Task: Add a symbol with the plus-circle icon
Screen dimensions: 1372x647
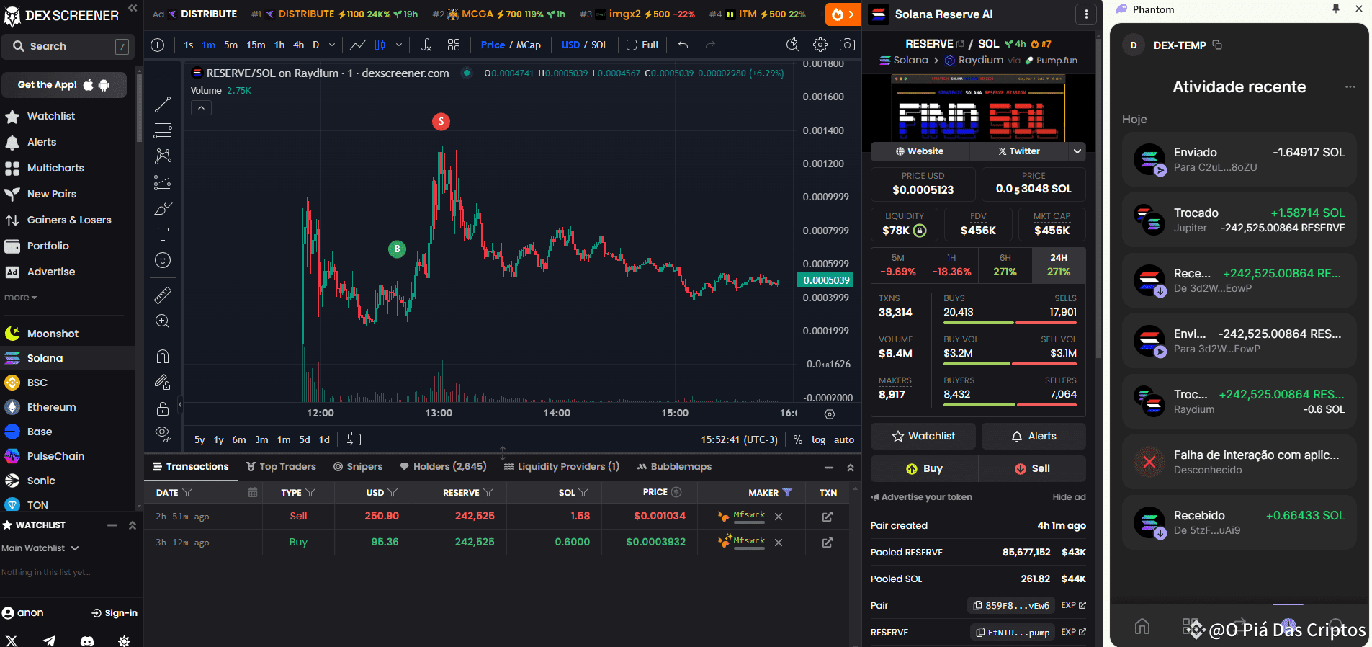Action: point(158,45)
